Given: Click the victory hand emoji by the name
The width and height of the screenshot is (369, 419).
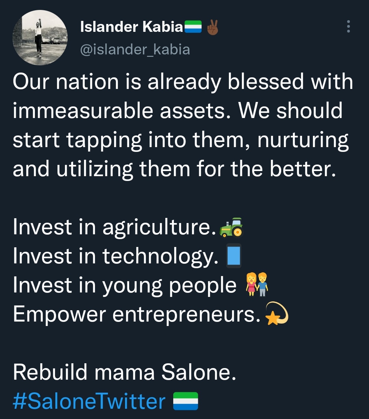Looking at the screenshot, I should coord(212,27).
